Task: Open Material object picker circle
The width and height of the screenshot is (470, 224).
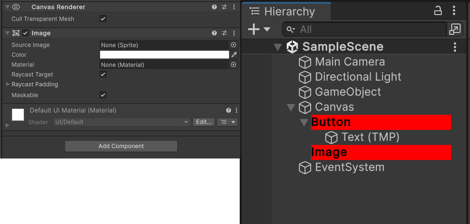Action: click(234, 64)
